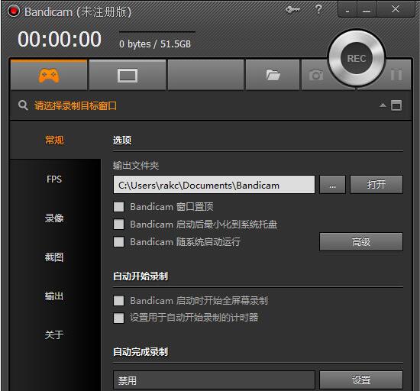Collapse panel using the small up arrow
420x391 pixels.
[x=383, y=105]
